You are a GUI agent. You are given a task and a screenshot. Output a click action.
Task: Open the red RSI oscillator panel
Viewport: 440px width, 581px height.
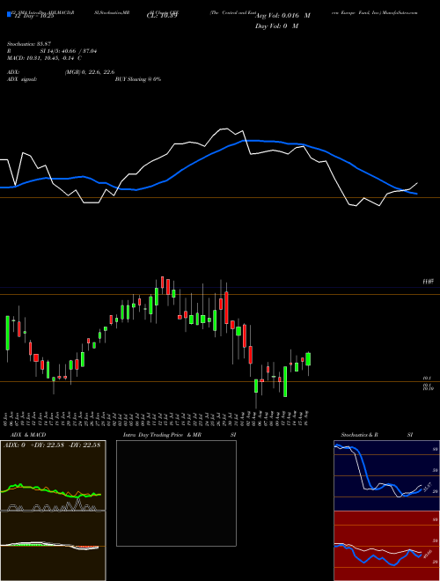click(x=386, y=546)
